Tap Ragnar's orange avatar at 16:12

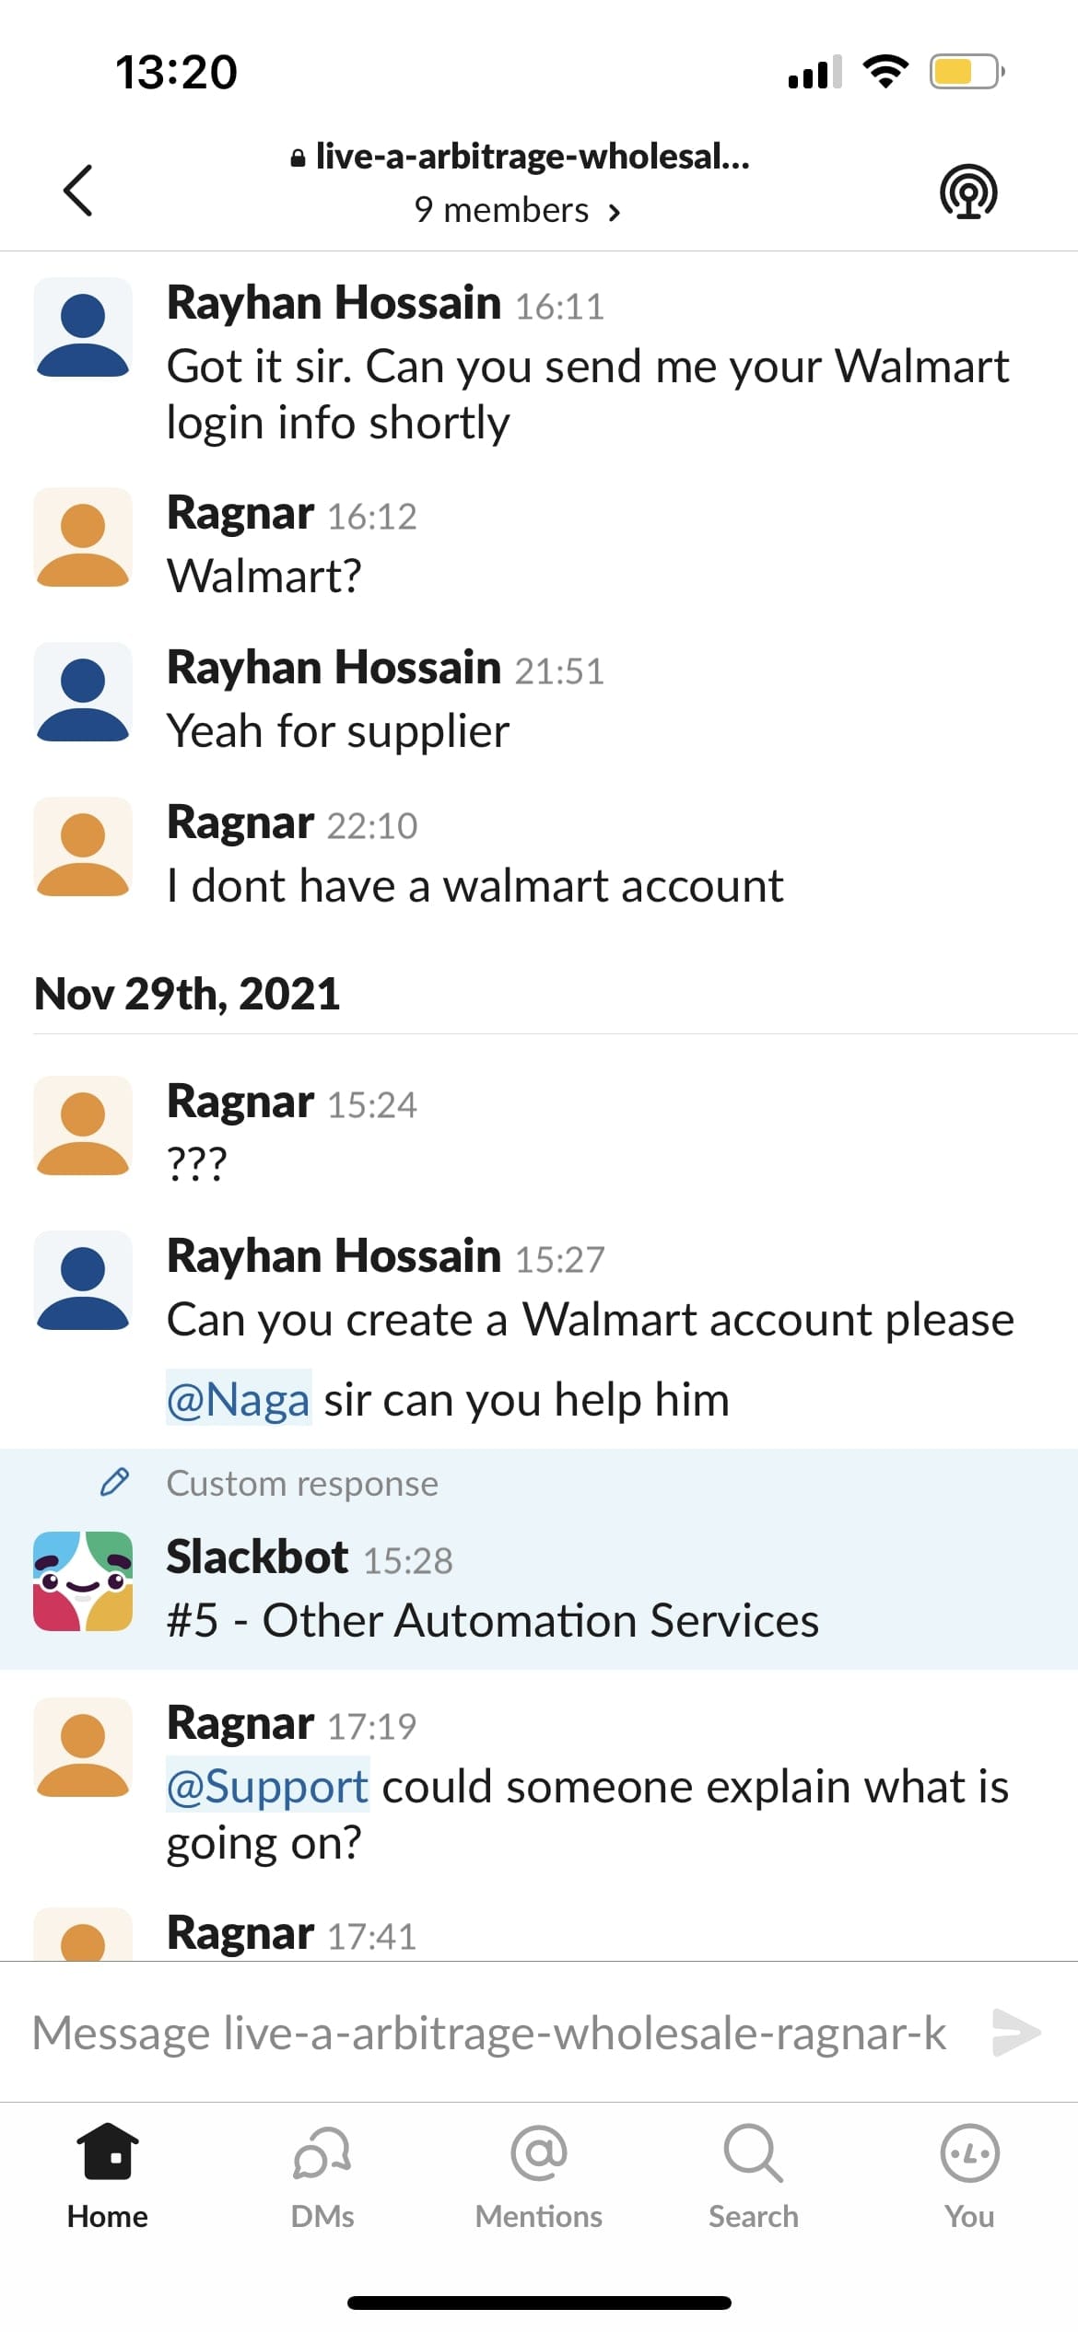tap(83, 537)
